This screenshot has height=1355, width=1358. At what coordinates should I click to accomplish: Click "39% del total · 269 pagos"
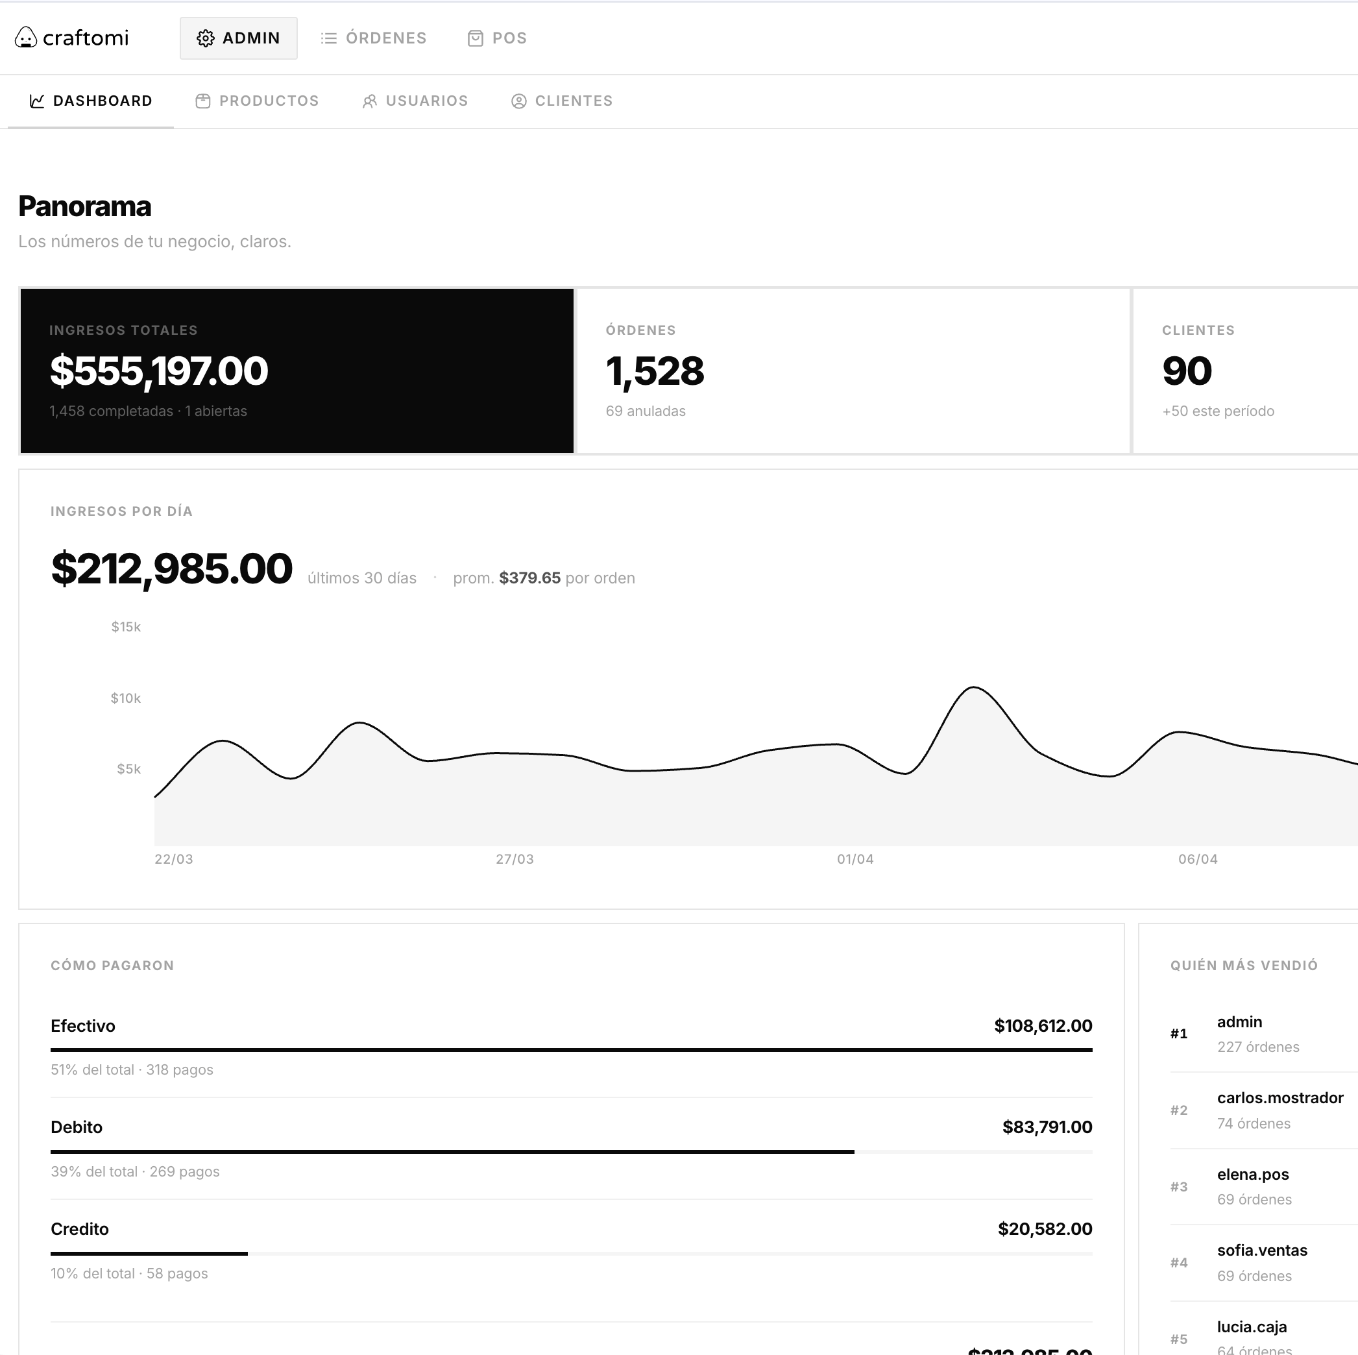pyautogui.click(x=135, y=1172)
